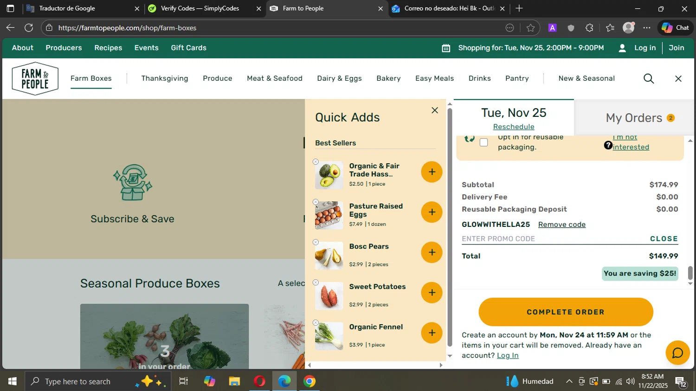Click the Subscribe & Save box icon
This screenshot has height=391, width=696.
click(x=133, y=183)
